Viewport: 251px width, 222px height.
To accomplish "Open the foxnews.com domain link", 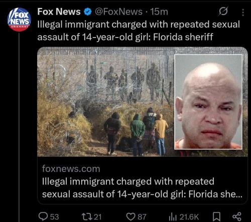I will click(71, 169).
